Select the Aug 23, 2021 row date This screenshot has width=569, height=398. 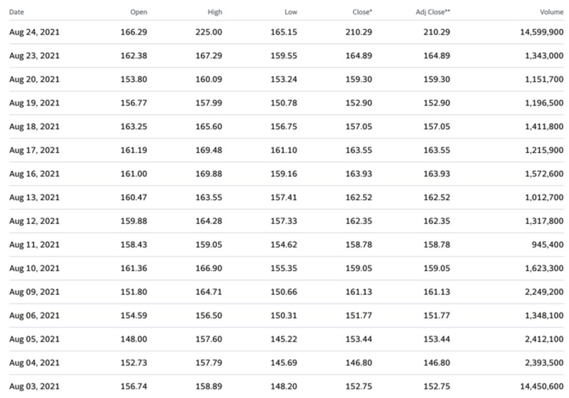[35, 56]
